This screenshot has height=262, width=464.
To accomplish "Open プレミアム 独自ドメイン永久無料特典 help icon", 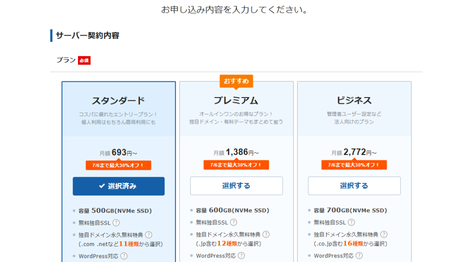I will click(x=266, y=234).
